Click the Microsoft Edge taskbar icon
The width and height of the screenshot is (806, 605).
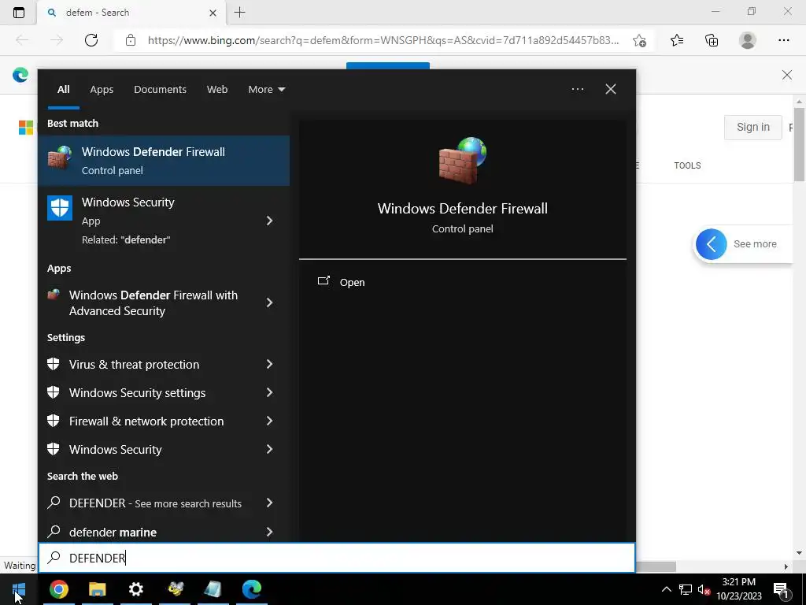tap(251, 589)
